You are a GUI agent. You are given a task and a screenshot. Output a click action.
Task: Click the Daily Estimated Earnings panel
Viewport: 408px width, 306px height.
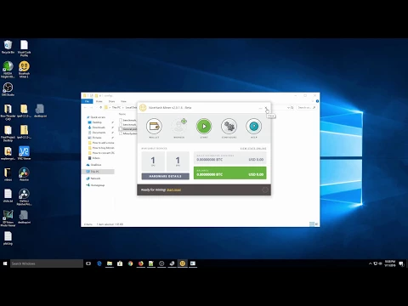[x=229, y=158]
